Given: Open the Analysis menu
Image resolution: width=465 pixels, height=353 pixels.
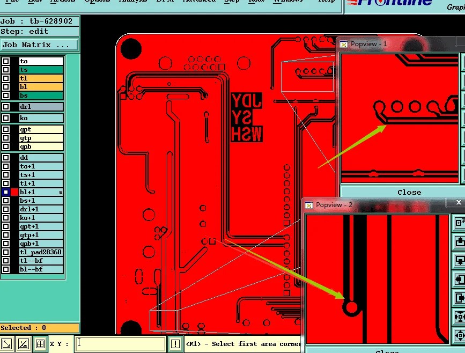Looking at the screenshot, I should tap(132, 2).
